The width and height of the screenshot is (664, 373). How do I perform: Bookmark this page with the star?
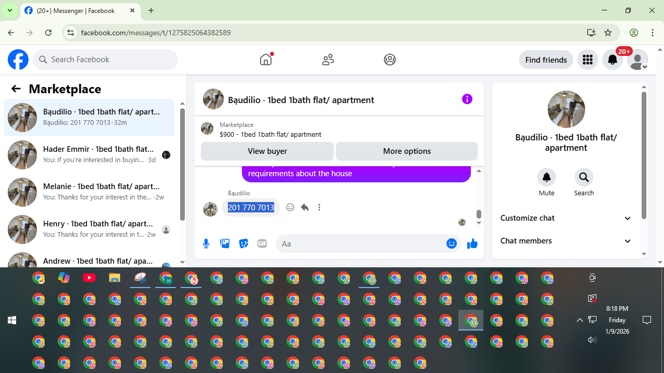(608, 33)
